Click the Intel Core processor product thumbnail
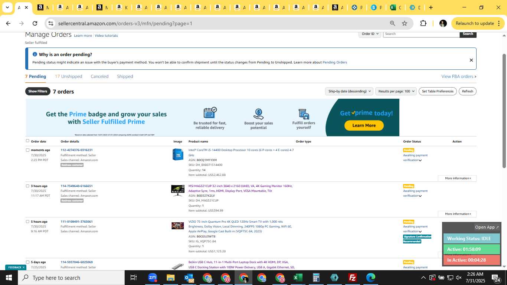507x285 pixels. point(178,154)
